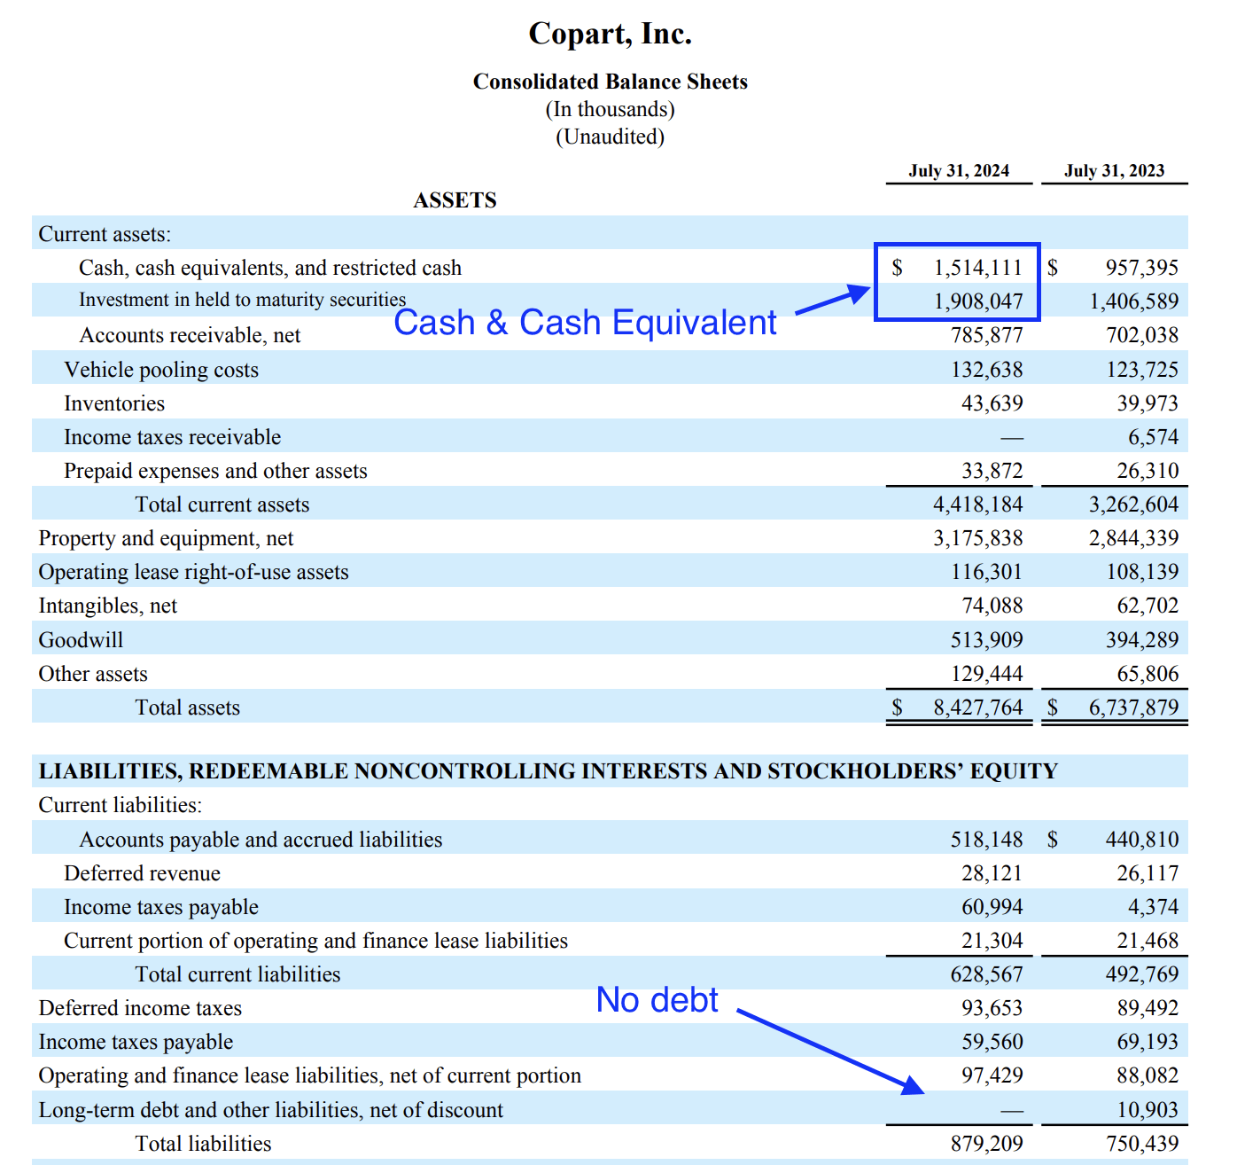Image resolution: width=1237 pixels, height=1165 pixels.
Task: Click the receivables value 702,038
Action: point(1142,335)
